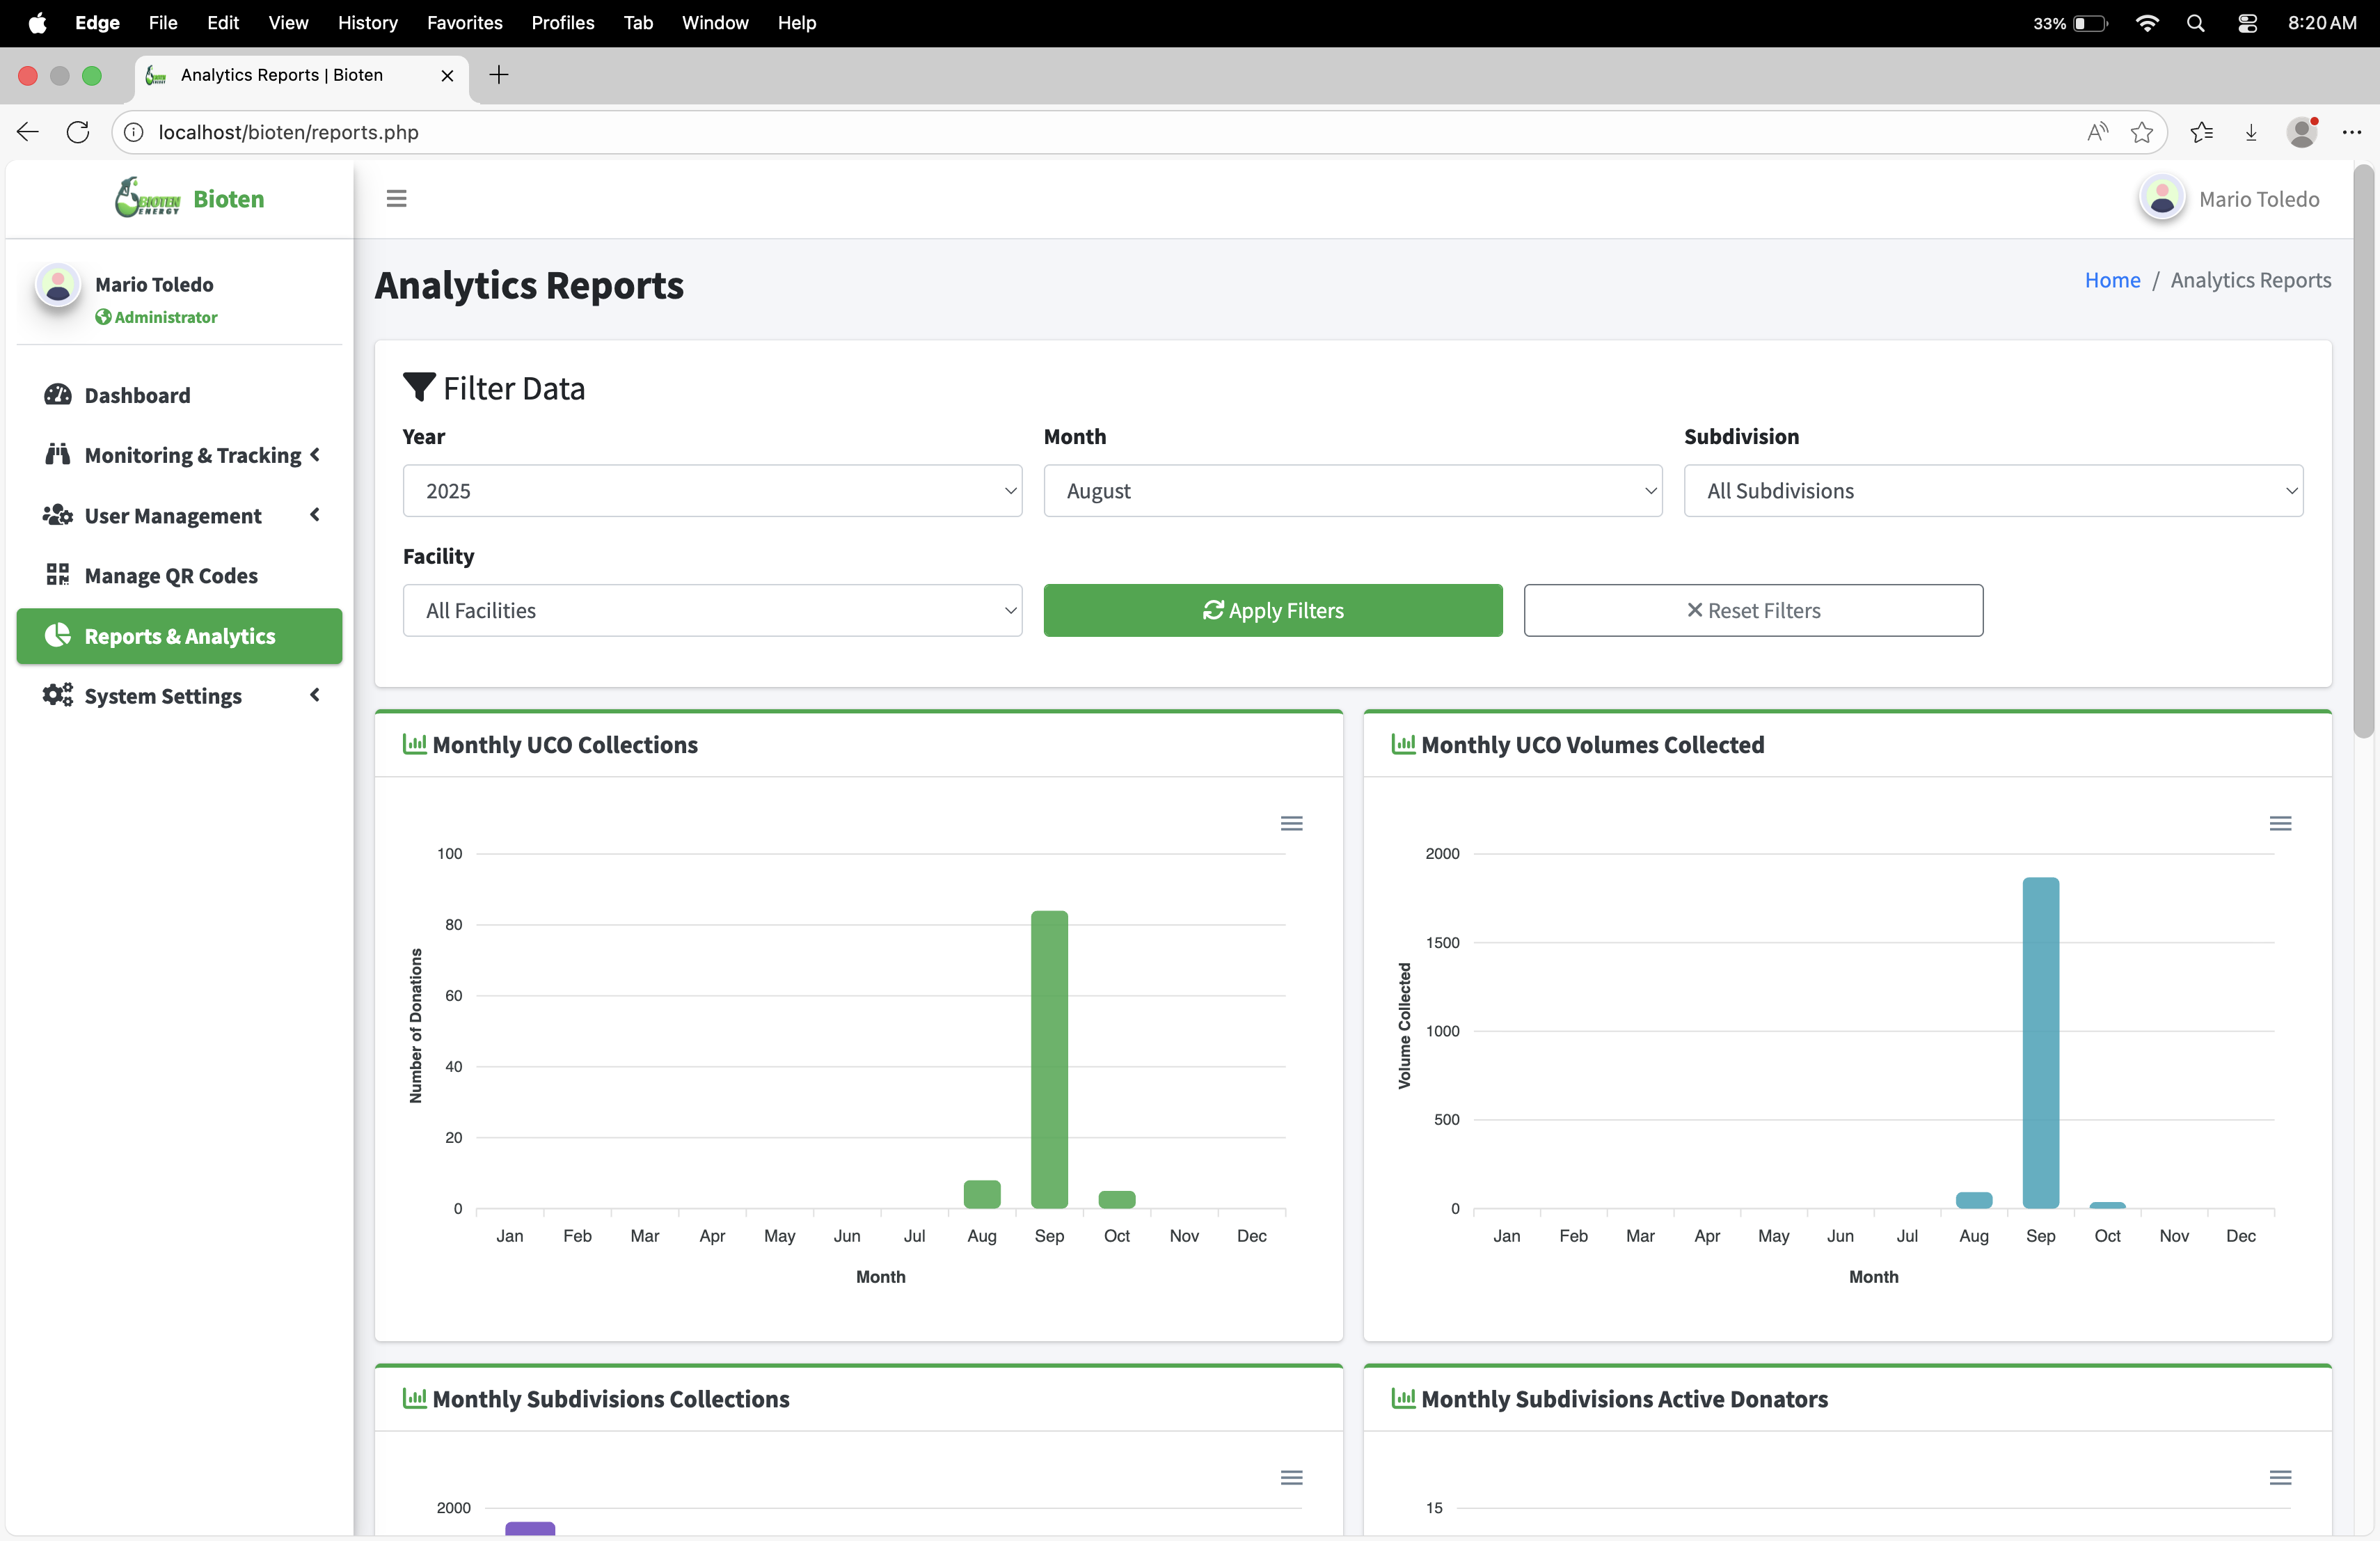Open the History menu in menu bar
Viewport: 2380px width, 1541px height.
click(x=367, y=22)
